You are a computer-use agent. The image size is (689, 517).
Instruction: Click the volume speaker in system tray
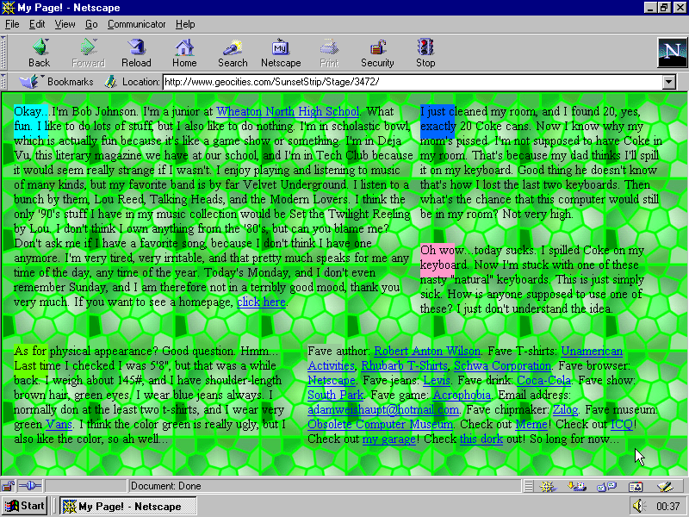(637, 506)
